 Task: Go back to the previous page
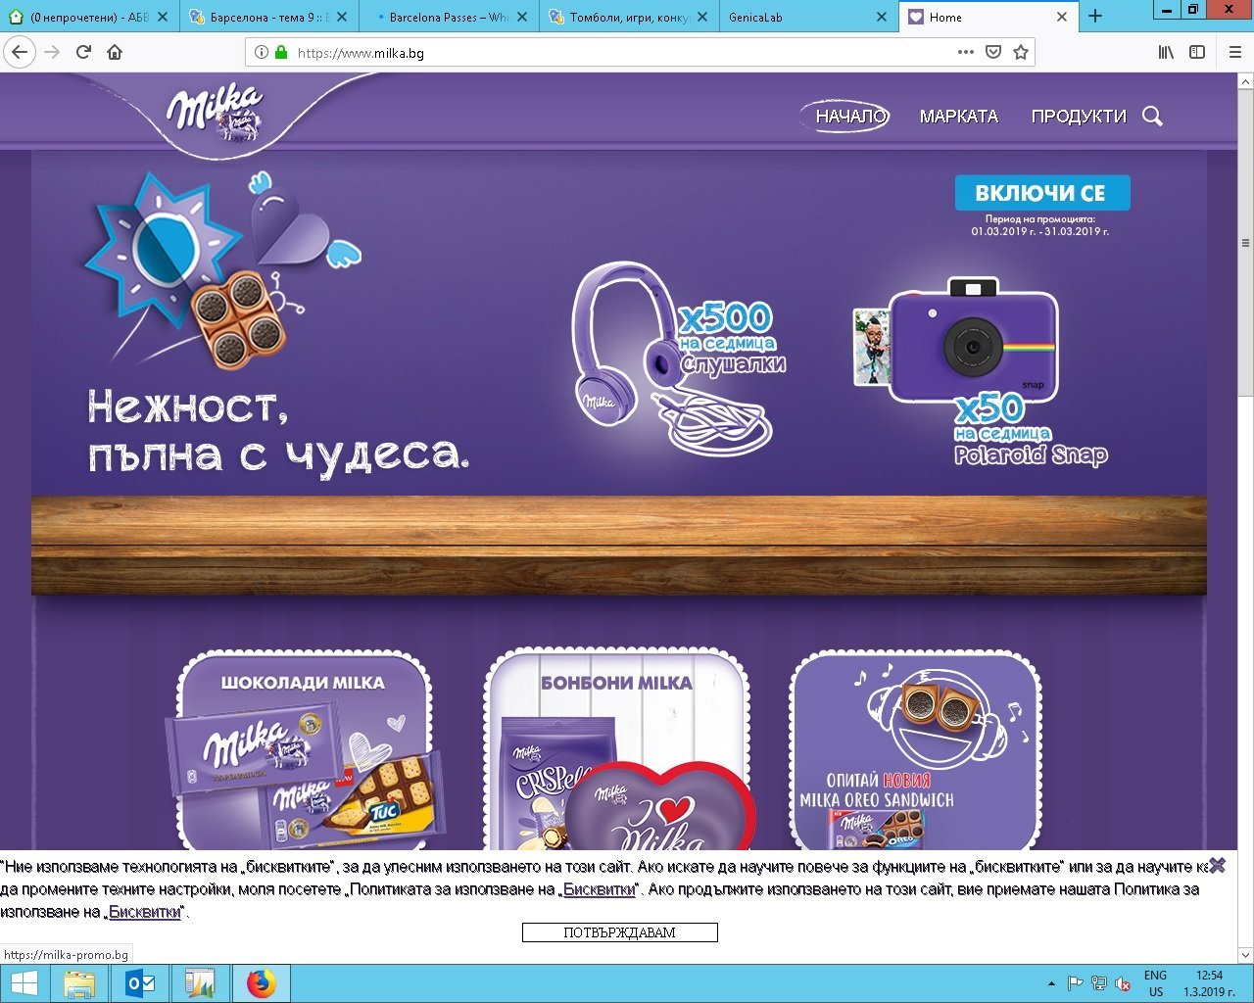(x=20, y=53)
